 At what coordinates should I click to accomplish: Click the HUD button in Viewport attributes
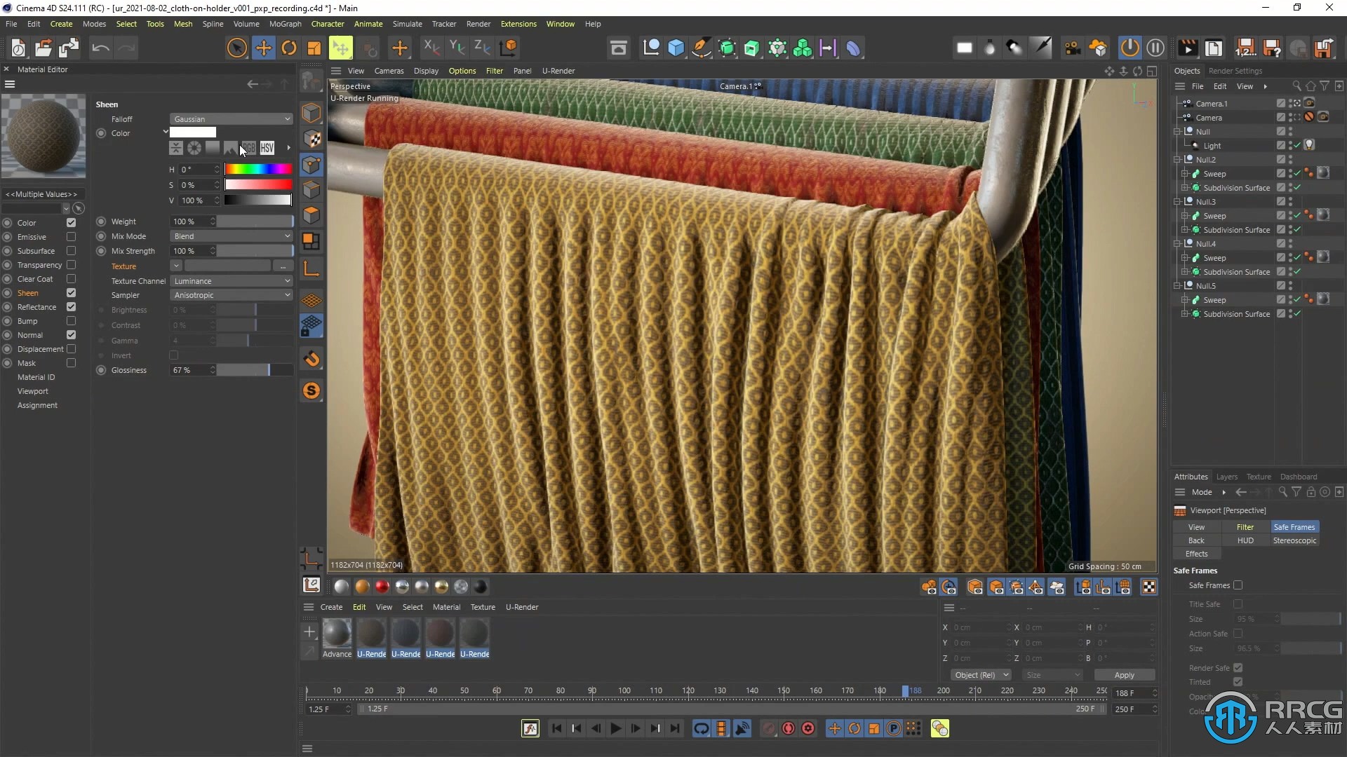pos(1245,540)
